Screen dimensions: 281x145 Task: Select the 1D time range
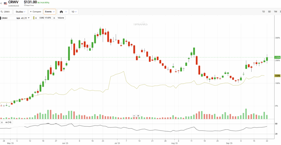tap(263, 12)
